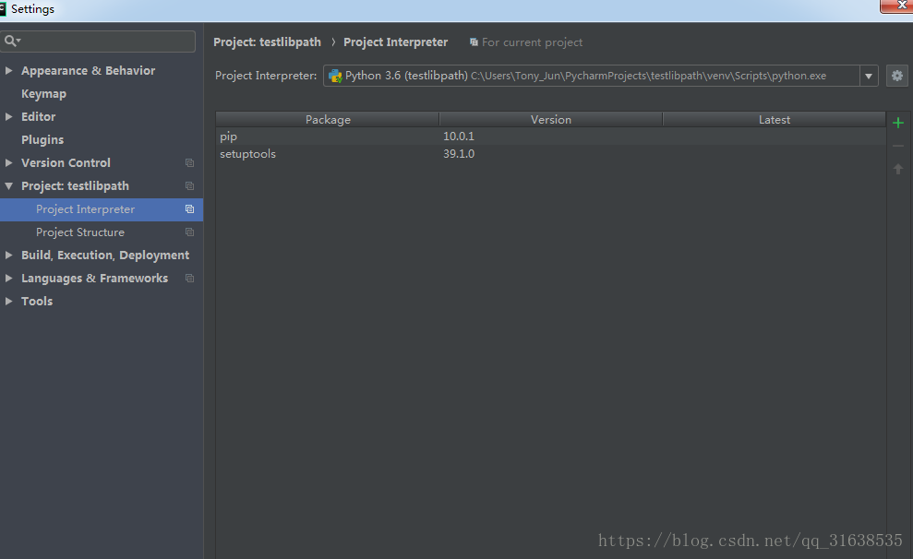This screenshot has height=559, width=913.
Task: Expand the Editor section arrow
Action: coord(8,116)
